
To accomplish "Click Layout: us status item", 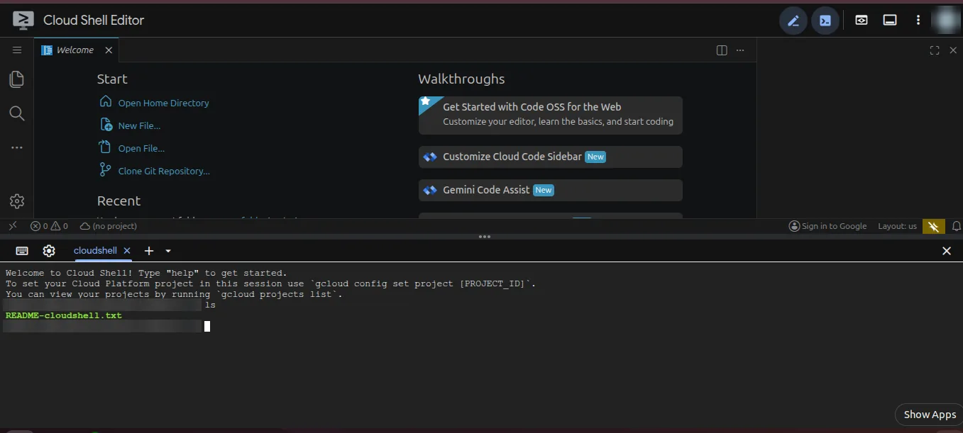I will pos(898,226).
